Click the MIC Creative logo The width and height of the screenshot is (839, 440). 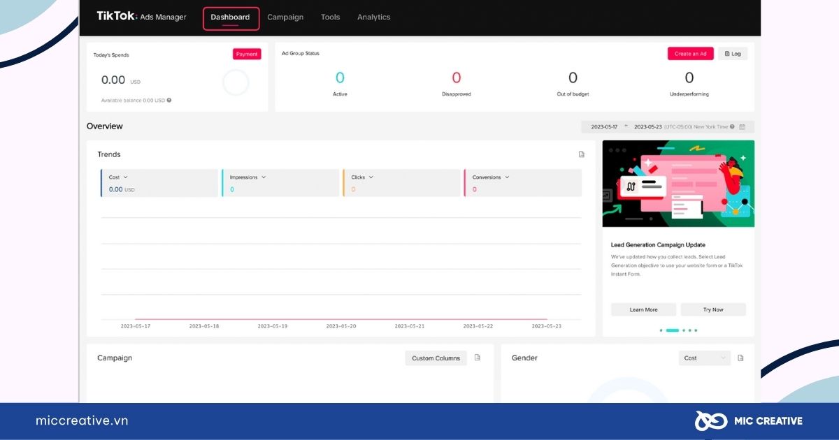[x=748, y=420]
